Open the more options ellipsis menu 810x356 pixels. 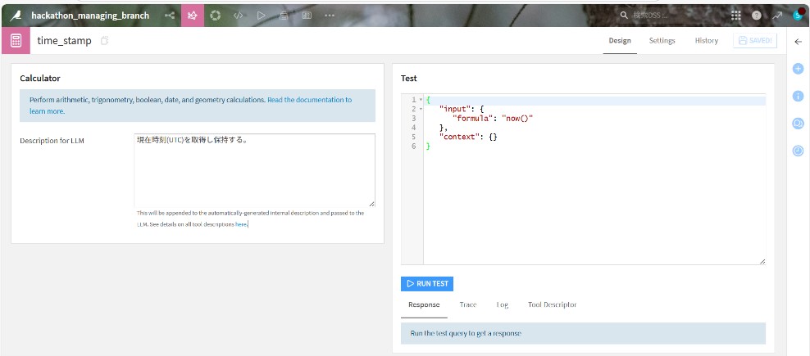tap(330, 15)
